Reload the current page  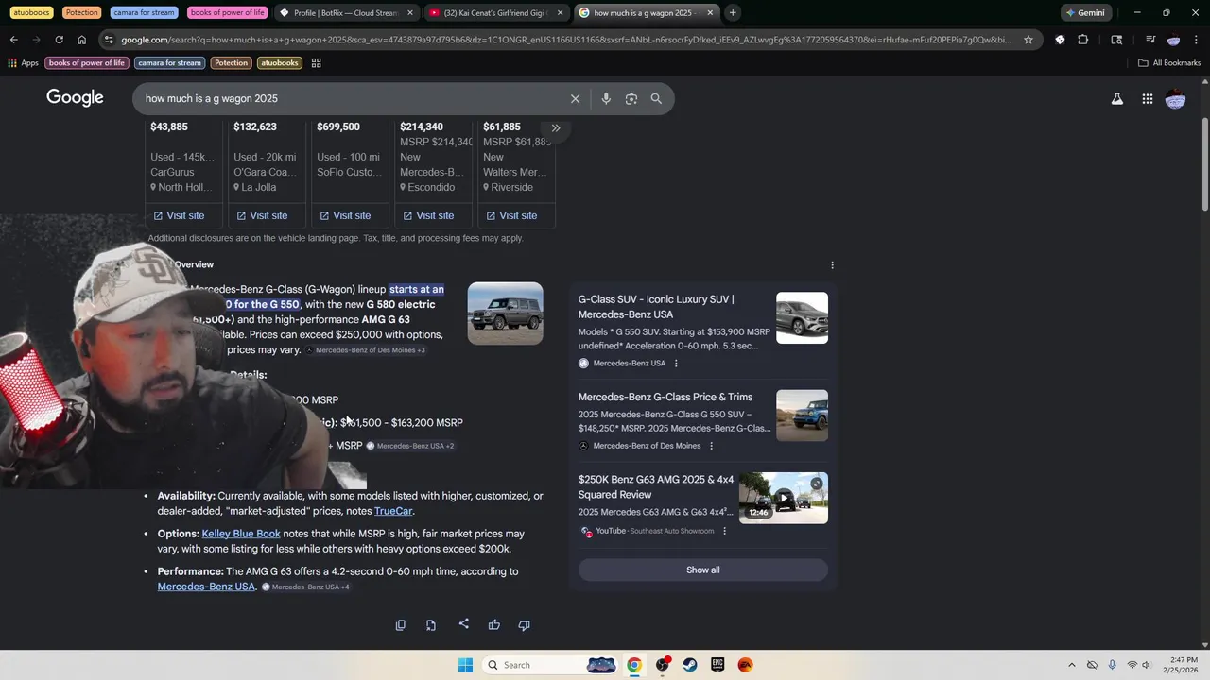[x=59, y=40]
